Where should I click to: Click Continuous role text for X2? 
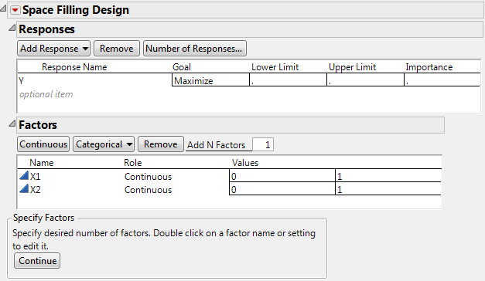pos(149,190)
